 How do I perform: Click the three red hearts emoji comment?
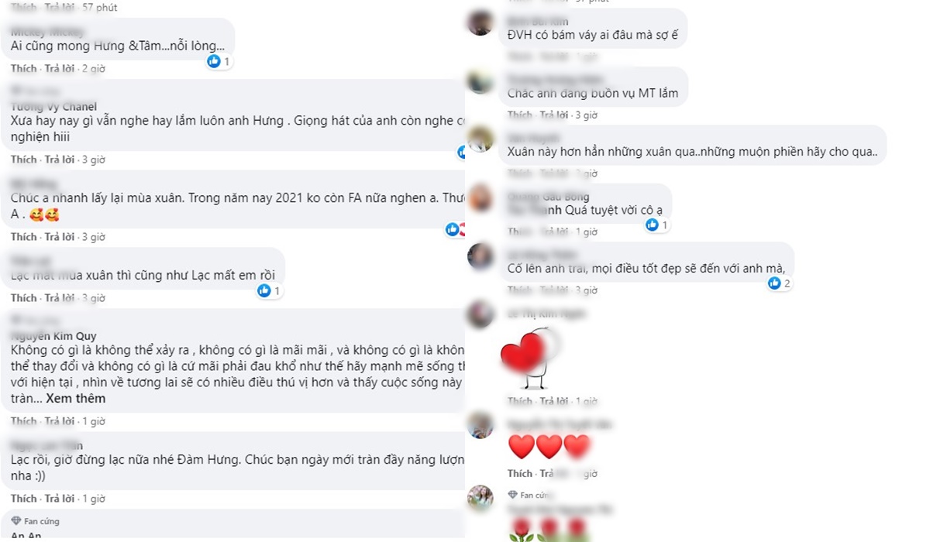tap(549, 447)
